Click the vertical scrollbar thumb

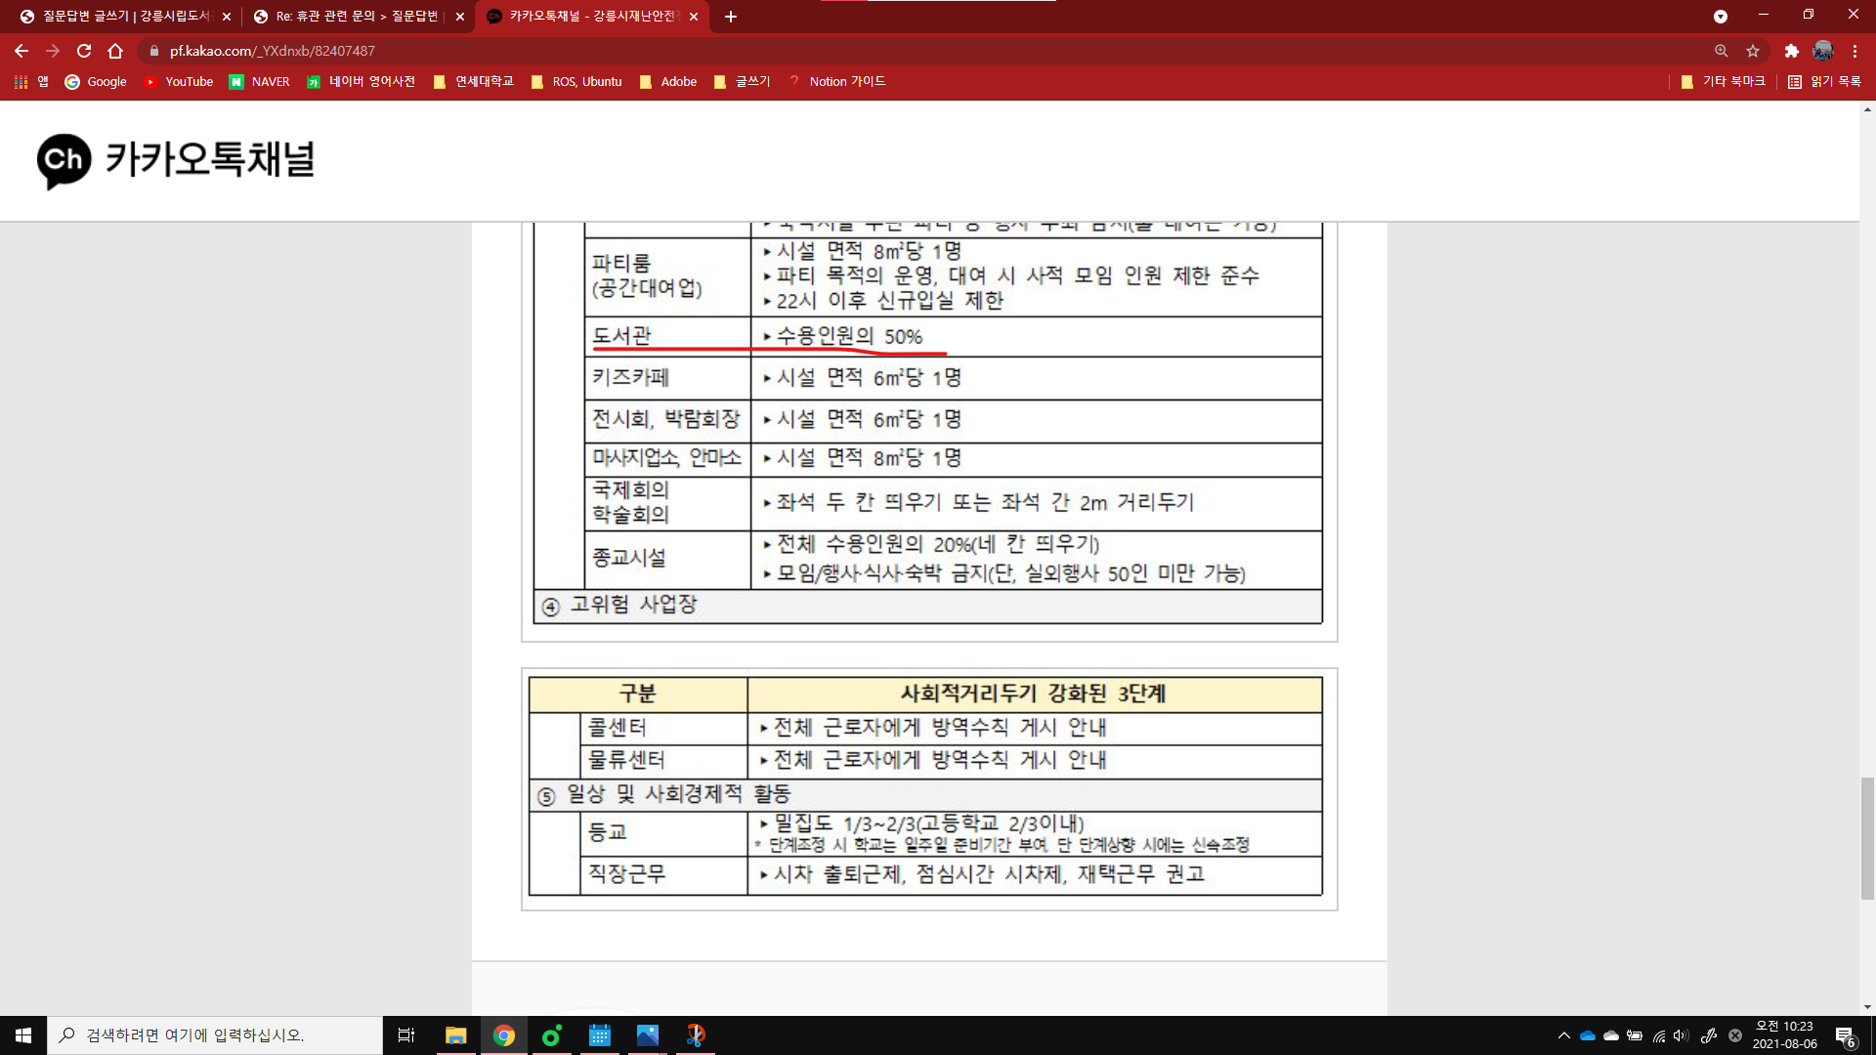(x=1867, y=838)
